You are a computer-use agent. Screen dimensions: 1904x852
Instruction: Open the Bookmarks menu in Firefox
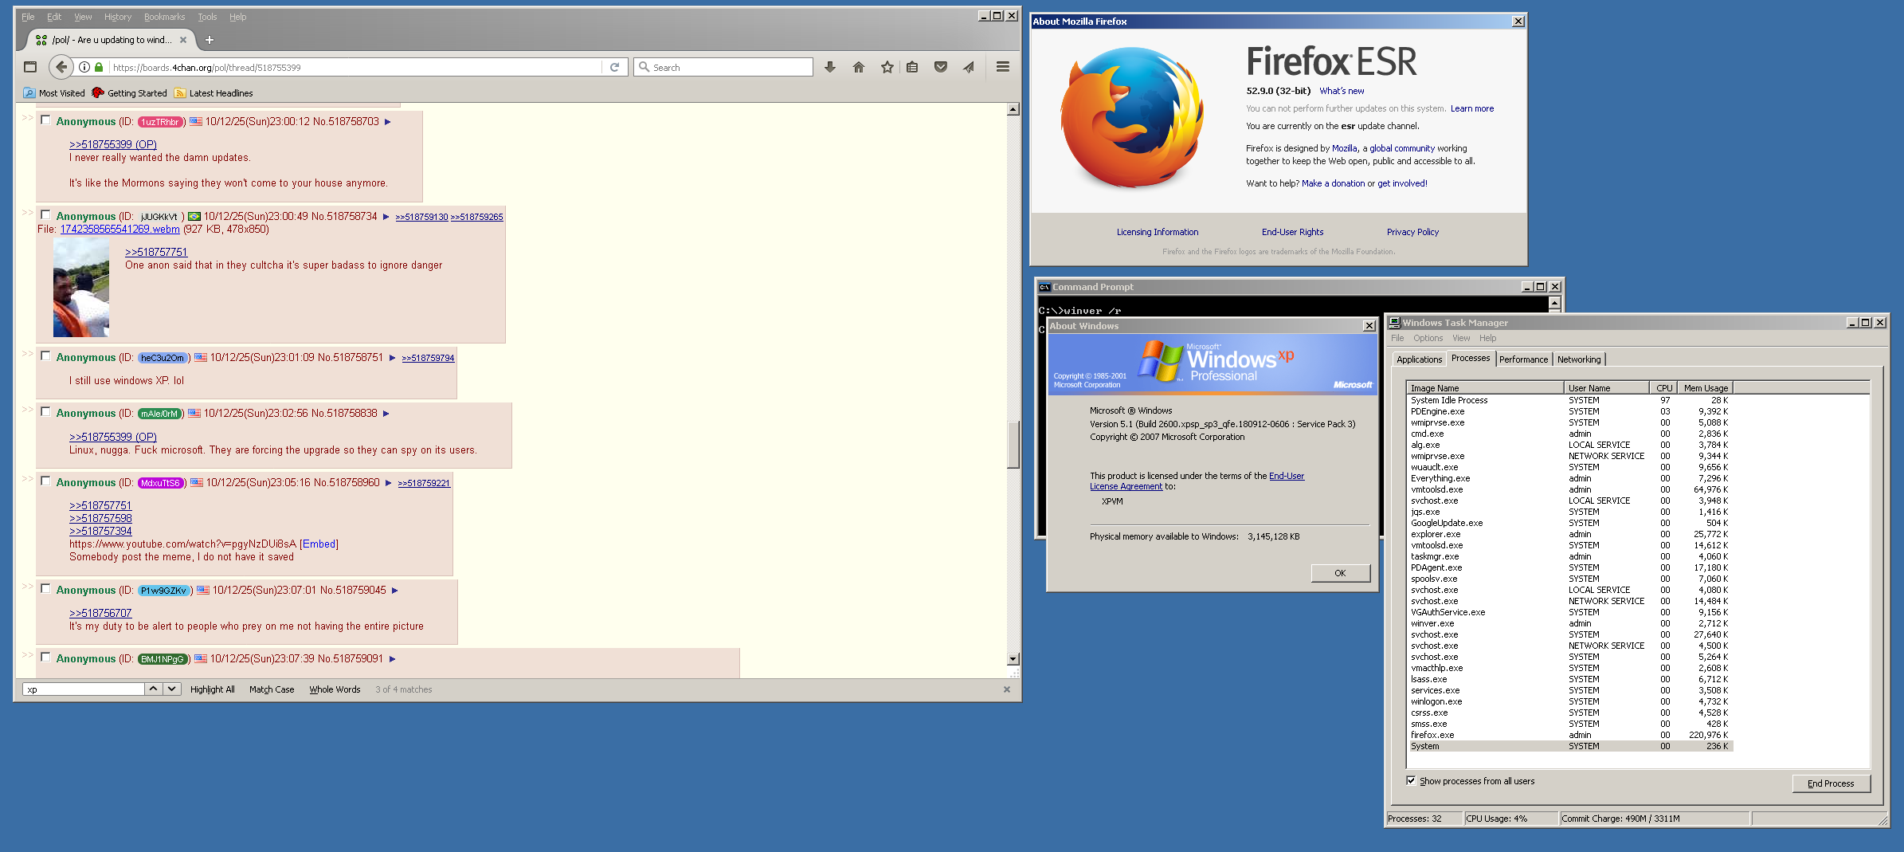tap(164, 17)
